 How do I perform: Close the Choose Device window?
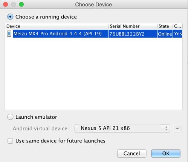coord(6,5)
